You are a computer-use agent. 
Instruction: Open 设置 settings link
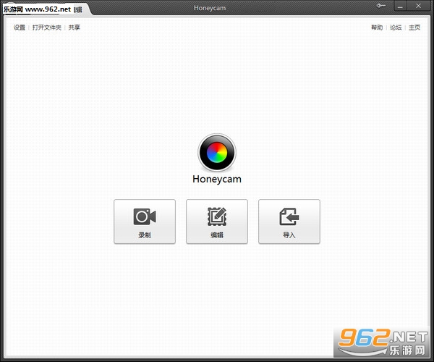tap(20, 28)
